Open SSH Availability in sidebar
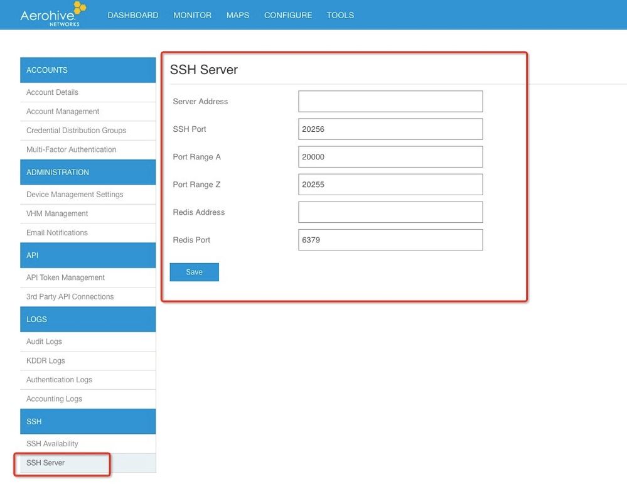This screenshot has width=627, height=484. [x=52, y=444]
